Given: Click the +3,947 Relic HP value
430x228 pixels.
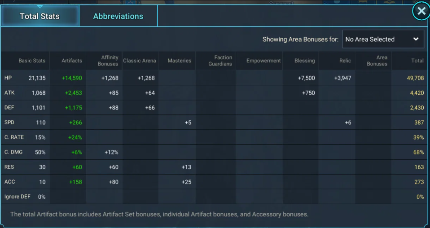Looking at the screenshot, I should (x=342, y=78).
